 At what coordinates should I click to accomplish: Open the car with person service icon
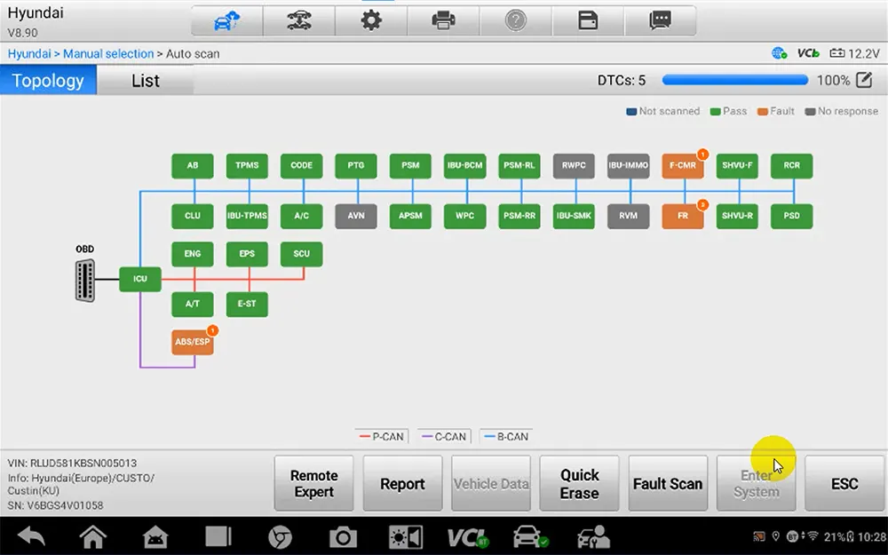593,536
